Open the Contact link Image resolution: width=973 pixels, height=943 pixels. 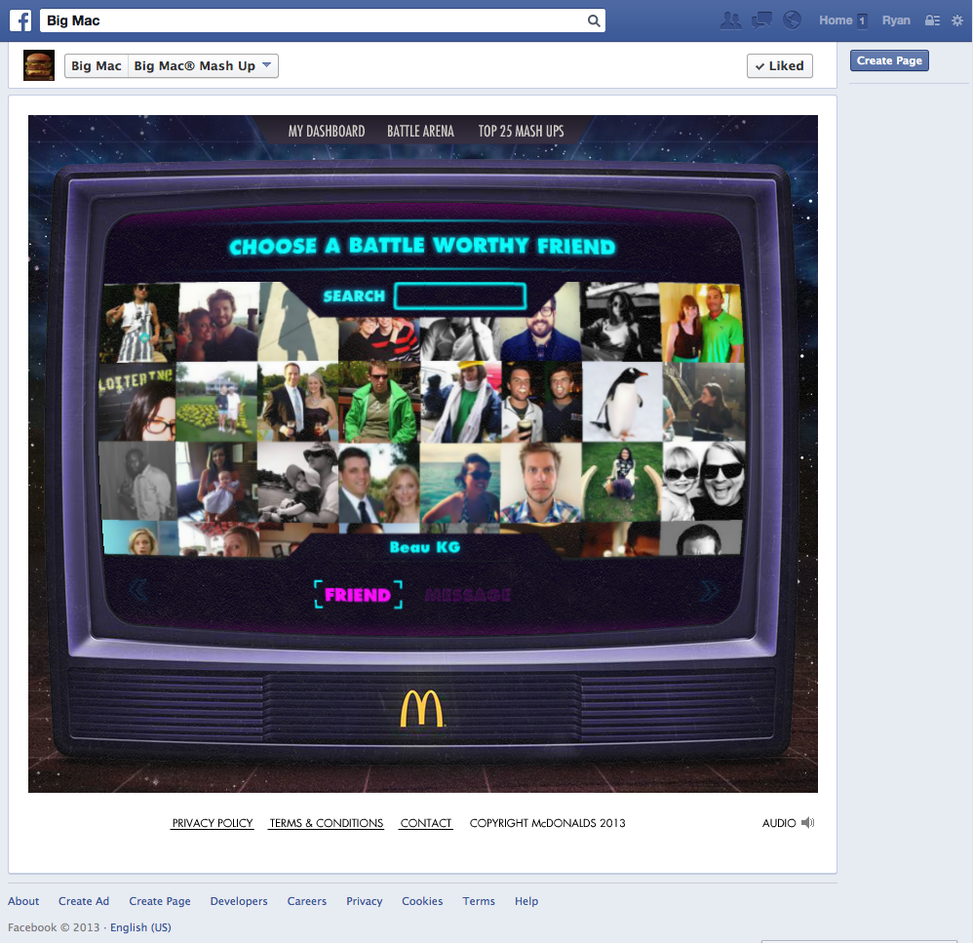click(x=426, y=823)
